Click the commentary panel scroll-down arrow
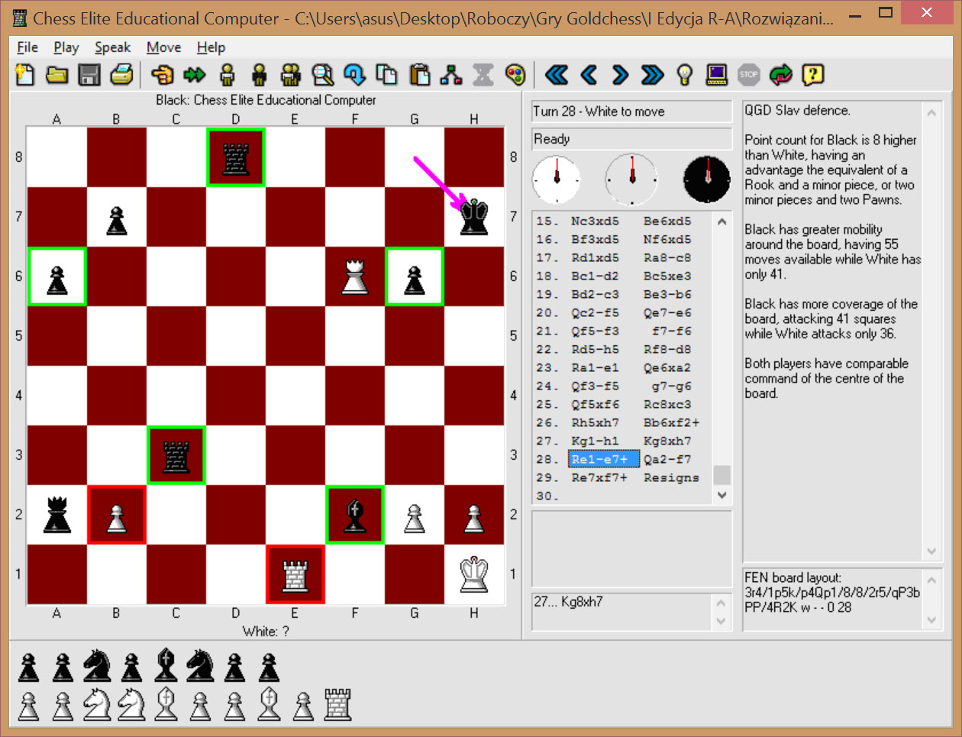 931,551
